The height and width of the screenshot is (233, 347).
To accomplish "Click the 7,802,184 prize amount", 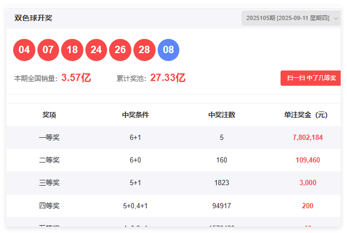I will coord(307,137).
